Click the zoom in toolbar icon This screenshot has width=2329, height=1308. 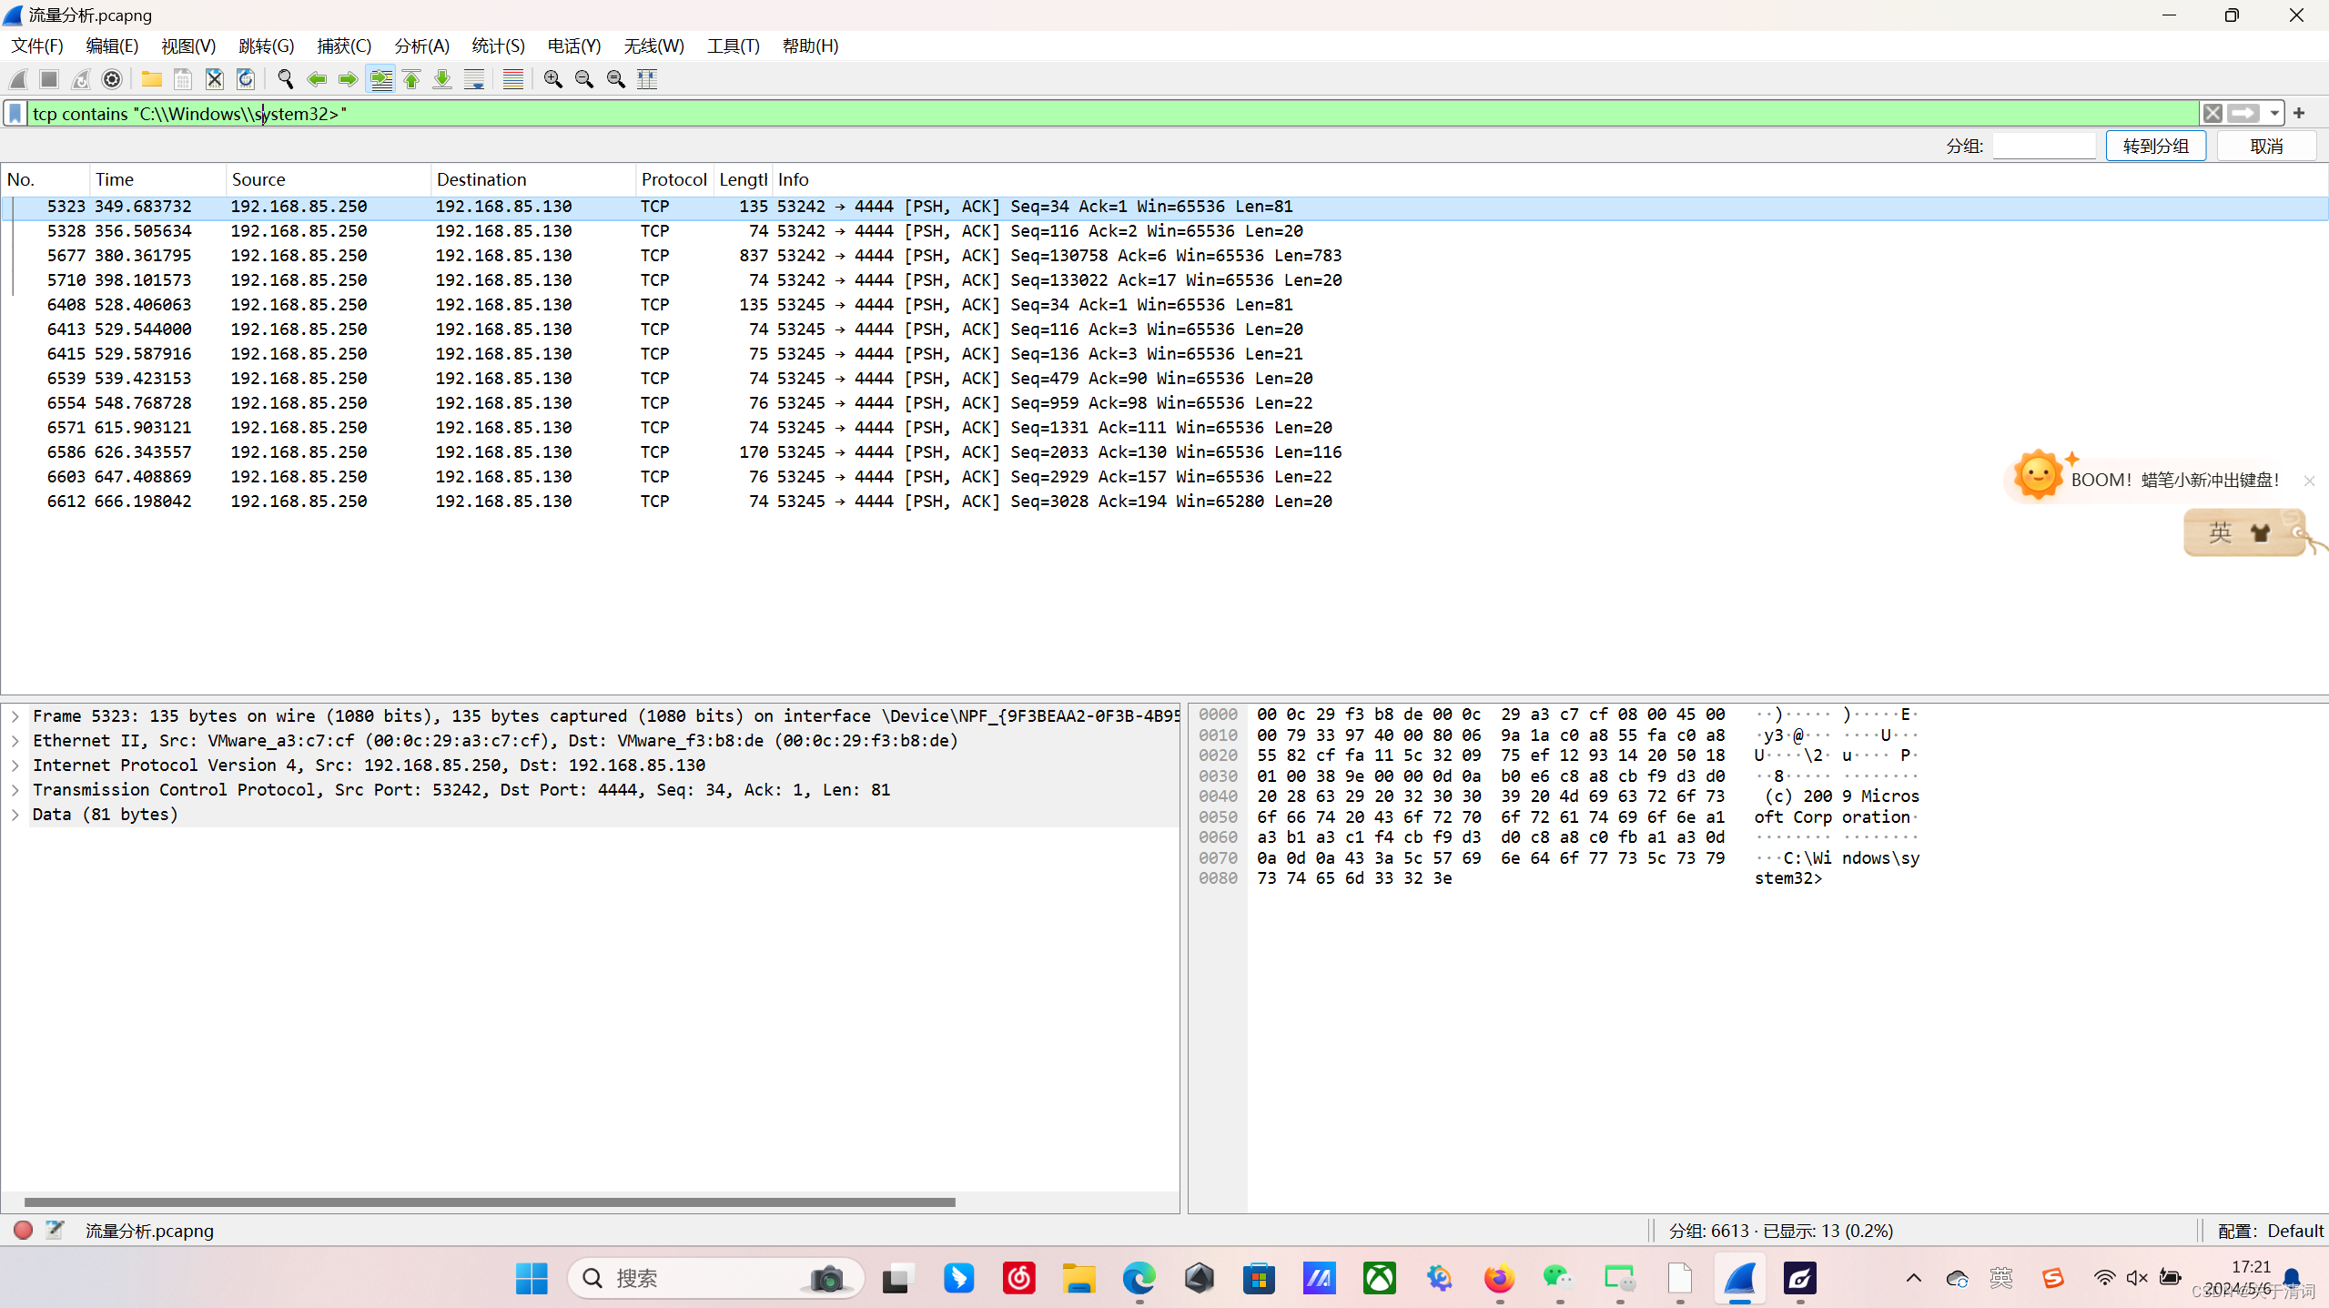[552, 79]
